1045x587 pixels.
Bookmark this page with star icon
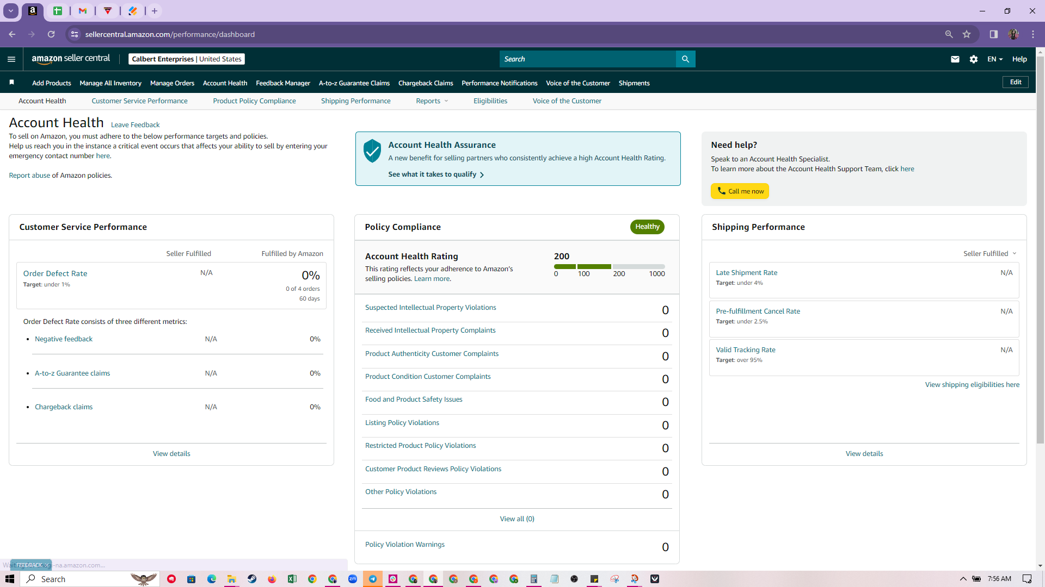pyautogui.click(x=967, y=34)
